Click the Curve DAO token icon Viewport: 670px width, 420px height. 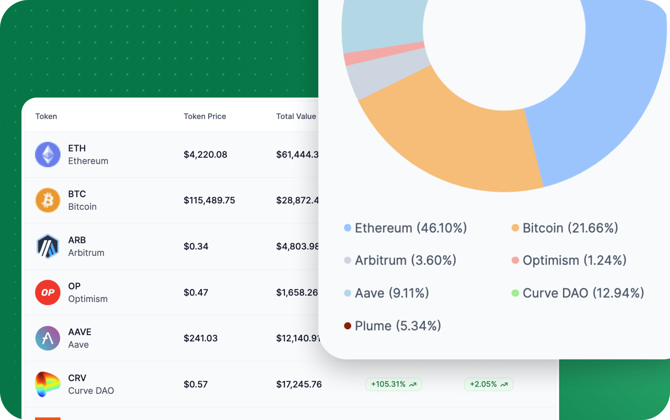48,384
